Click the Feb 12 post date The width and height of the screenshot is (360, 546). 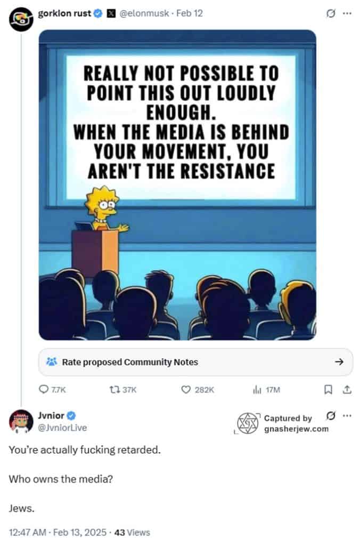click(x=189, y=13)
